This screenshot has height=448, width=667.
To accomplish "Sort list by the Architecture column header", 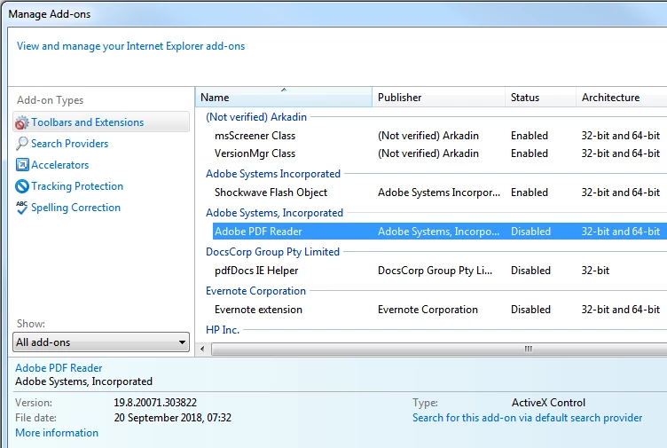I will 622,98.
